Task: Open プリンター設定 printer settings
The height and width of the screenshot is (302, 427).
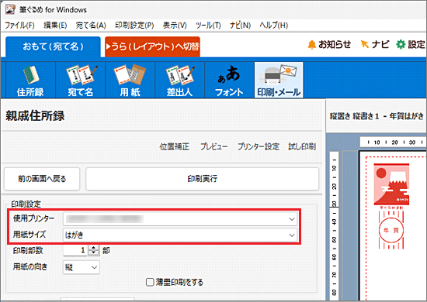Action: click(259, 146)
